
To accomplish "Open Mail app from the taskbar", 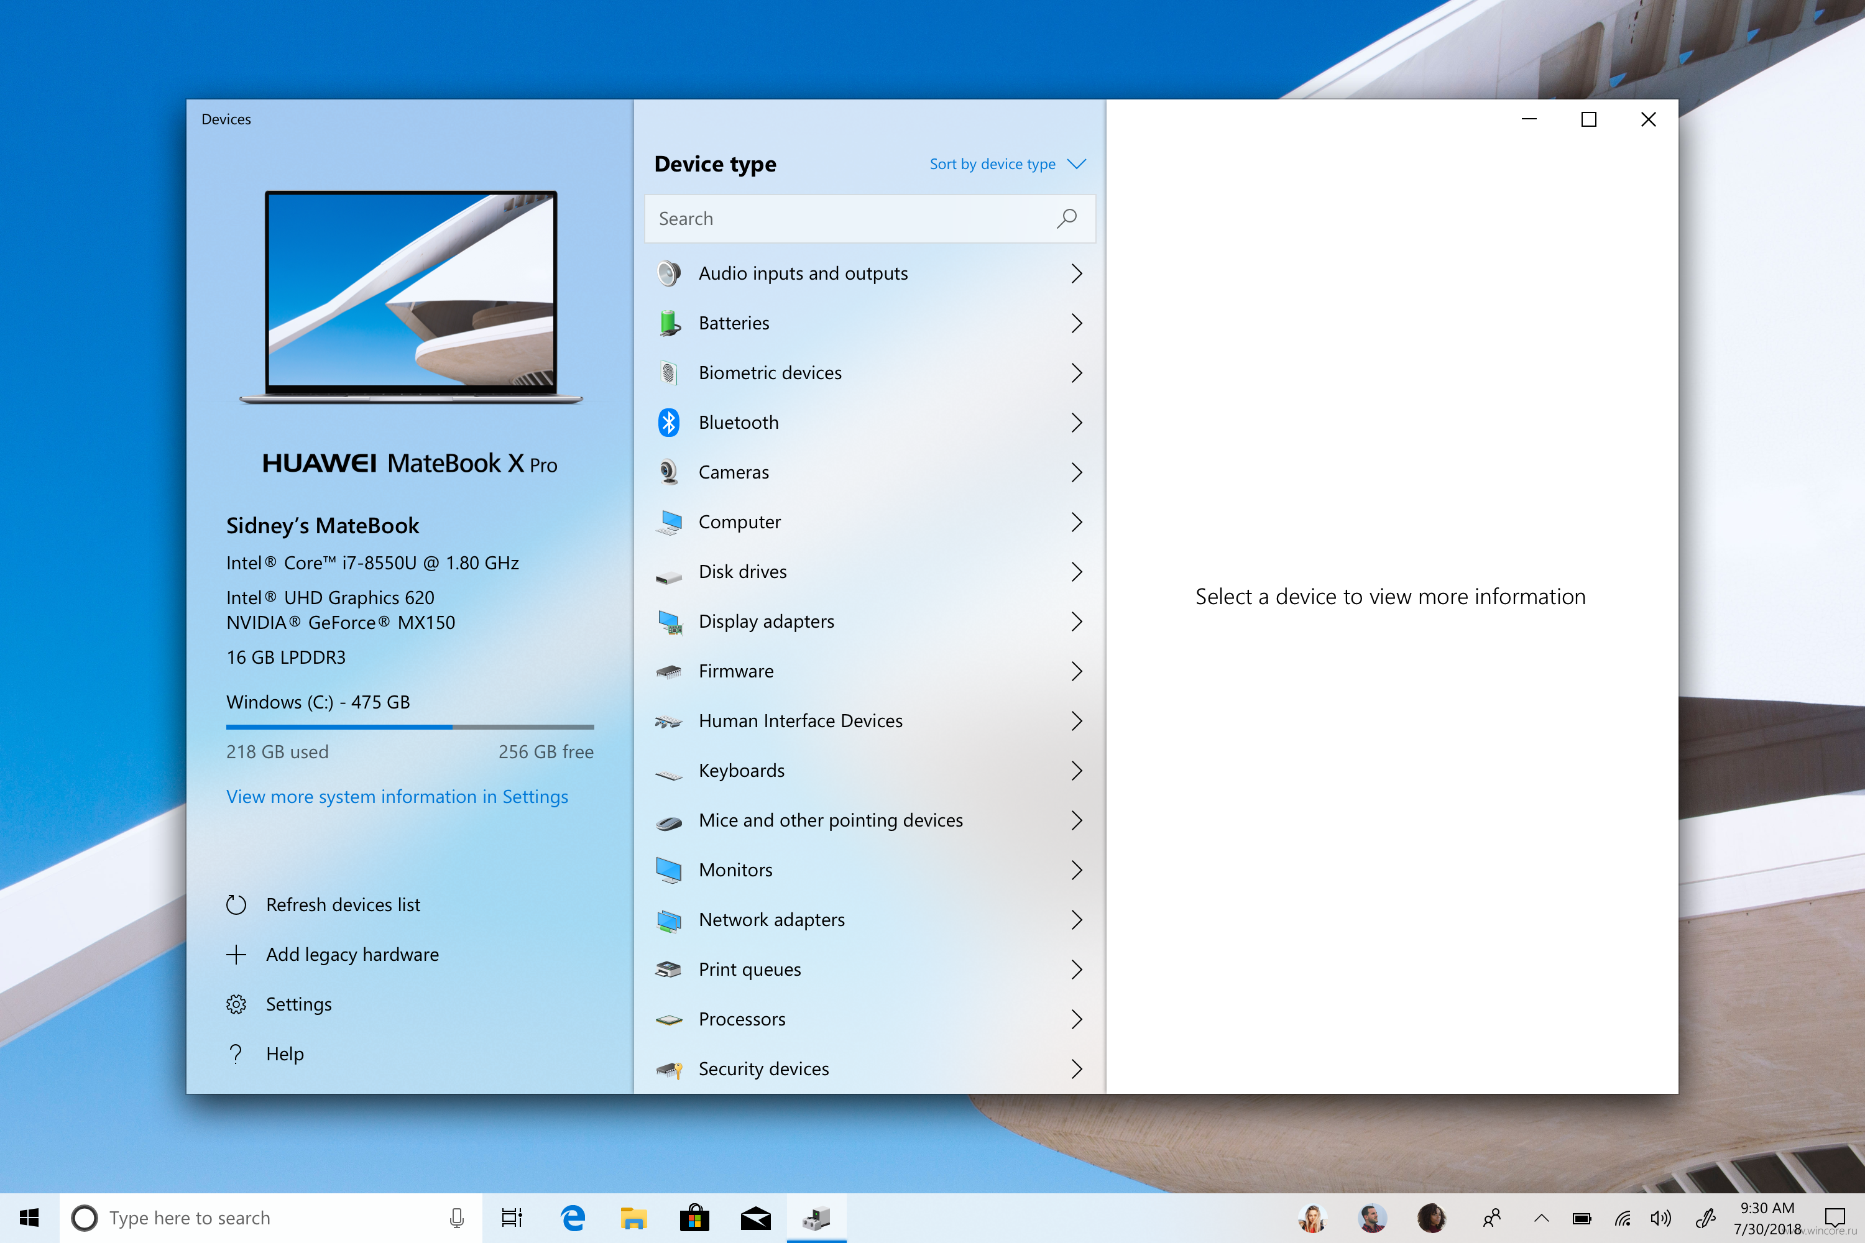I will 755,1218.
